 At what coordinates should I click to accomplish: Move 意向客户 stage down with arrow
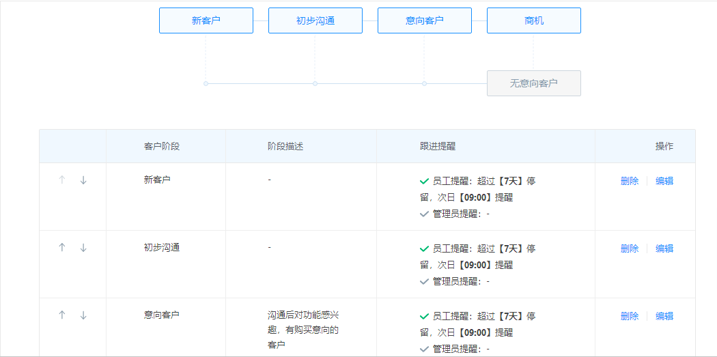click(x=83, y=315)
